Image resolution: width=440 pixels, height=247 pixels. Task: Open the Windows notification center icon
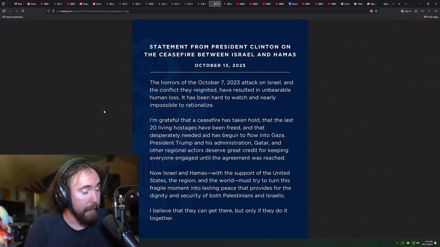(436, 243)
